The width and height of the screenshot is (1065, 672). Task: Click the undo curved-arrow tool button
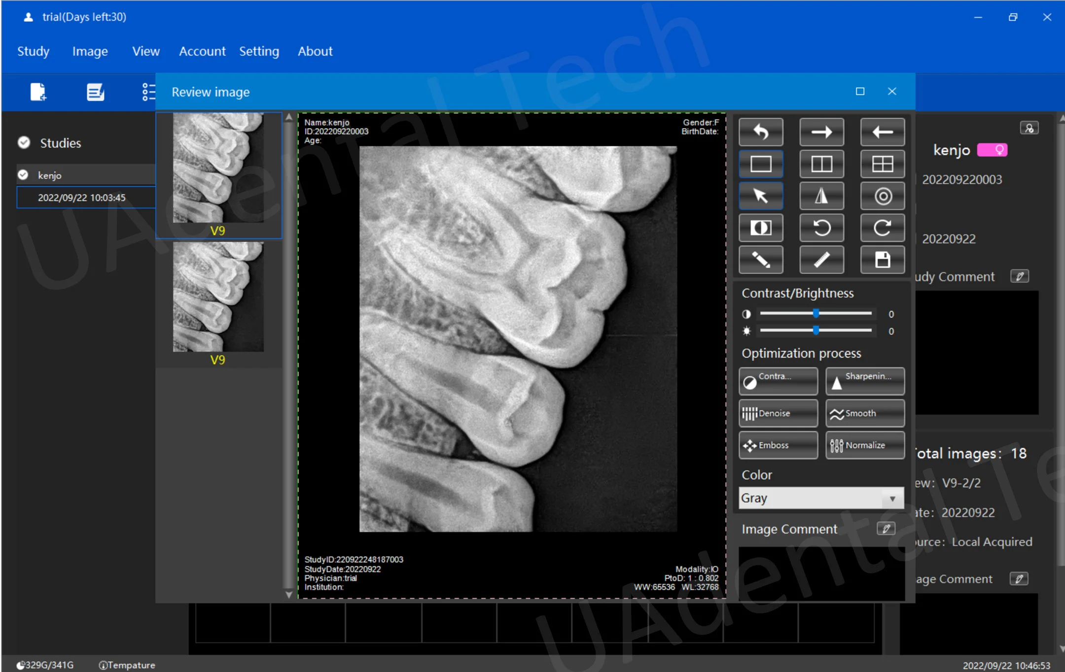[760, 132]
